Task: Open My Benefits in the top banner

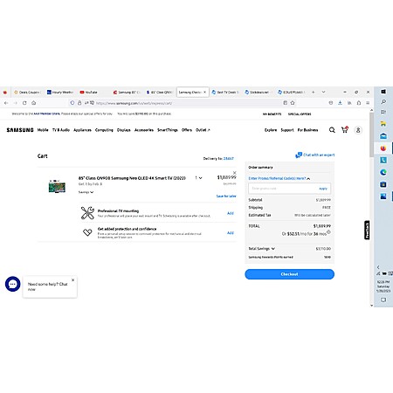Action: (272, 114)
